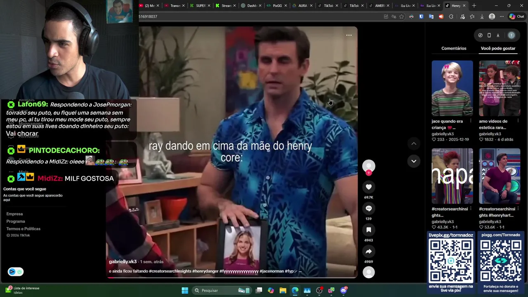Switch to the PixGG browser tab

click(277, 6)
